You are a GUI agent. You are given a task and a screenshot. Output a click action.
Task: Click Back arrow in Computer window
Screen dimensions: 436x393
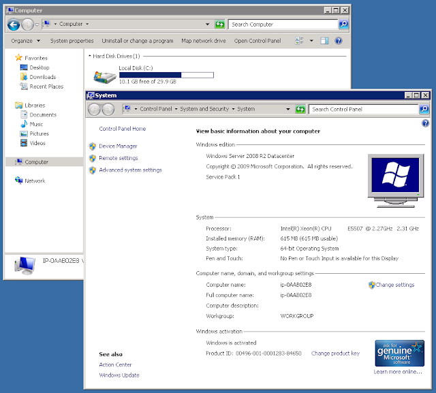point(14,25)
